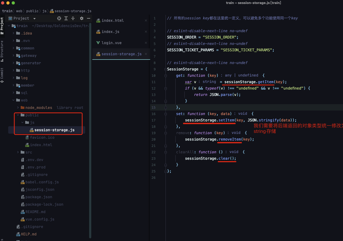The image size is (343, 241).
Task: Click the Expand All icon in Project panel
Action: click(x=66, y=18)
